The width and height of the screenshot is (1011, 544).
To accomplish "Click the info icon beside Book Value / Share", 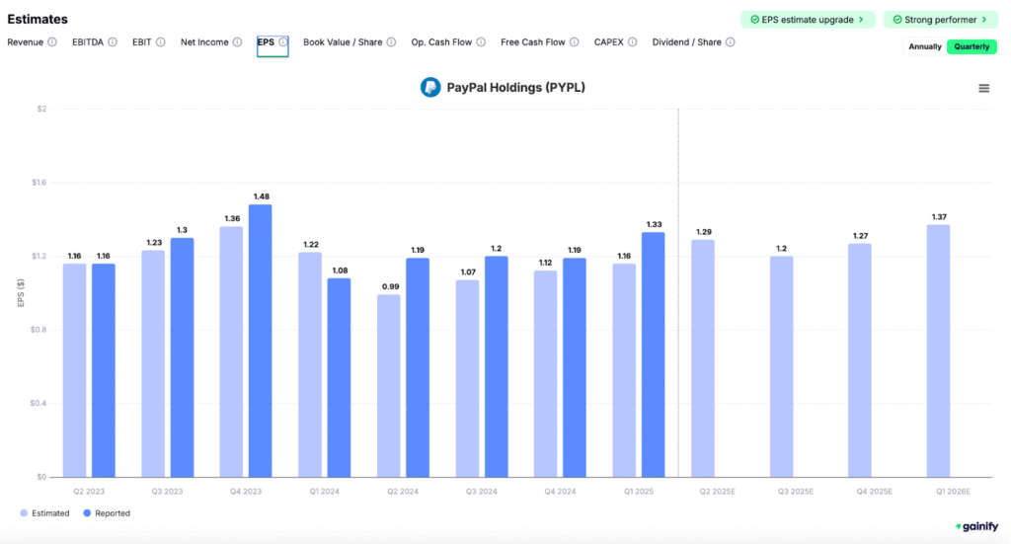I will point(391,42).
